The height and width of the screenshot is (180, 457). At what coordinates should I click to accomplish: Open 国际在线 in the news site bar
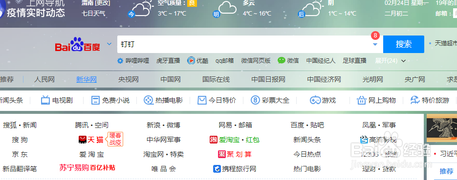[216, 79]
